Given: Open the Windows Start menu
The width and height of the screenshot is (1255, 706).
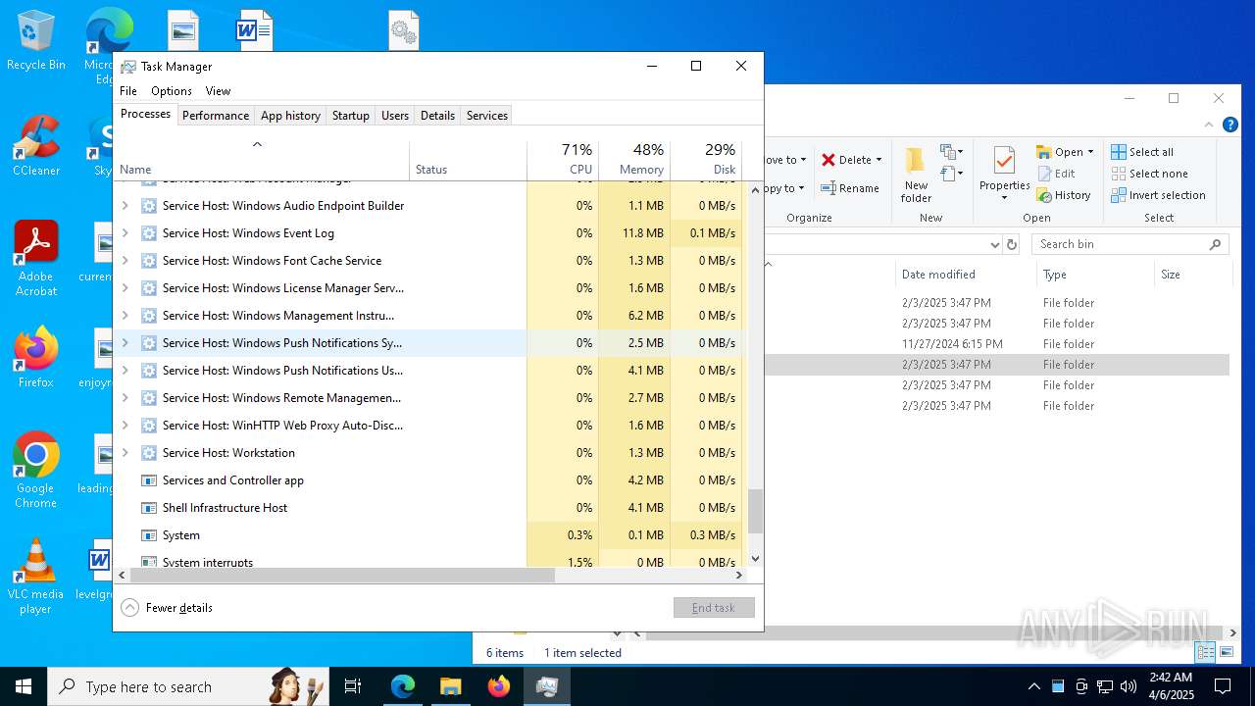Looking at the screenshot, I should point(24,686).
